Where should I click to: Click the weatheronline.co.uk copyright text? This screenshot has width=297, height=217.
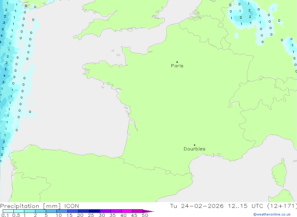272,214
